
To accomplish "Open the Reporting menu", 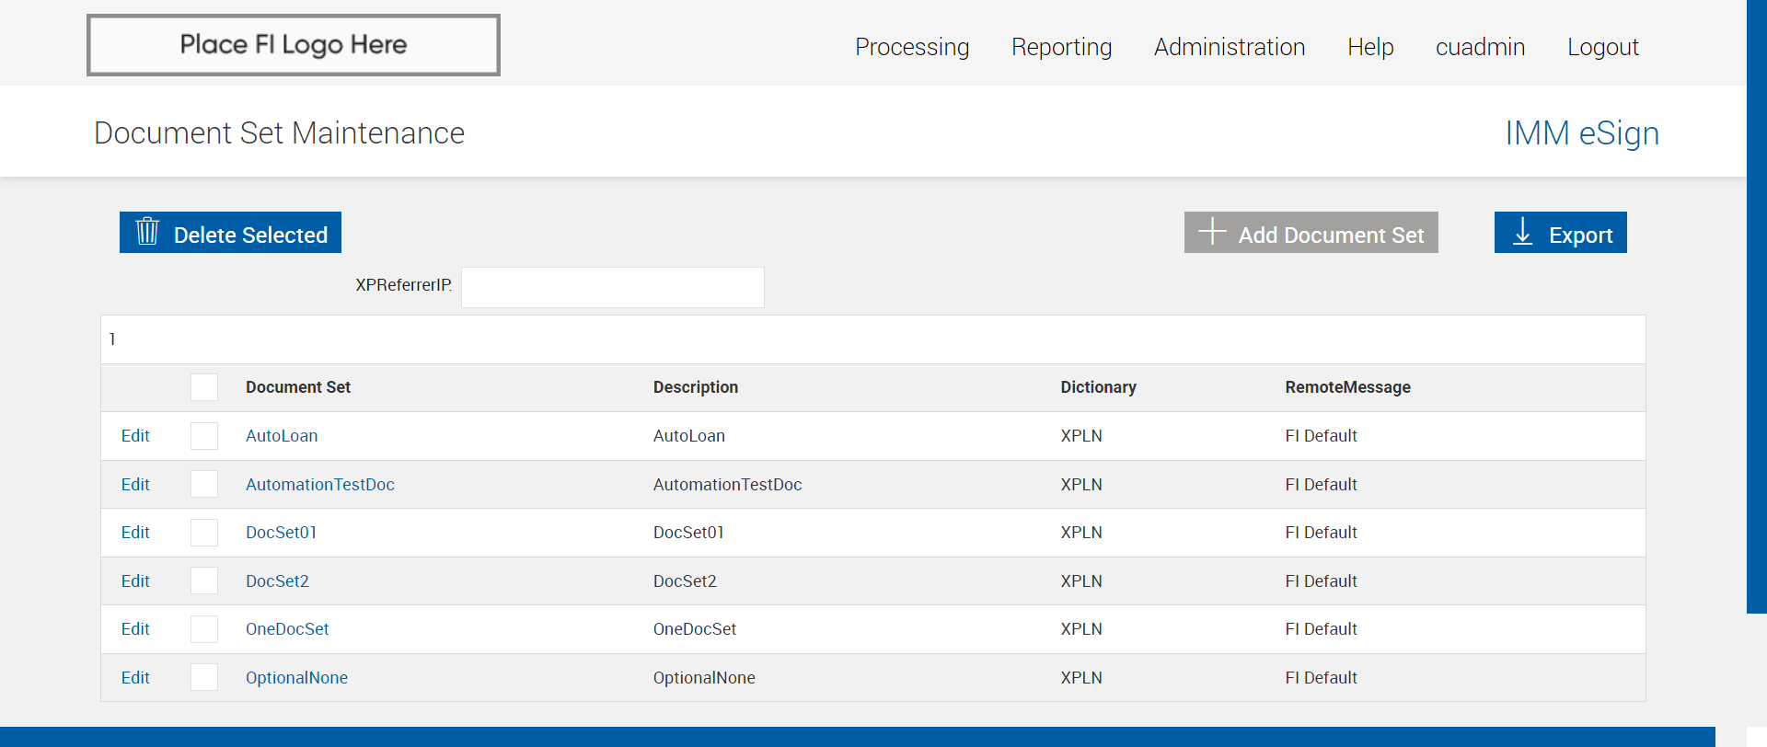I will (x=1061, y=47).
